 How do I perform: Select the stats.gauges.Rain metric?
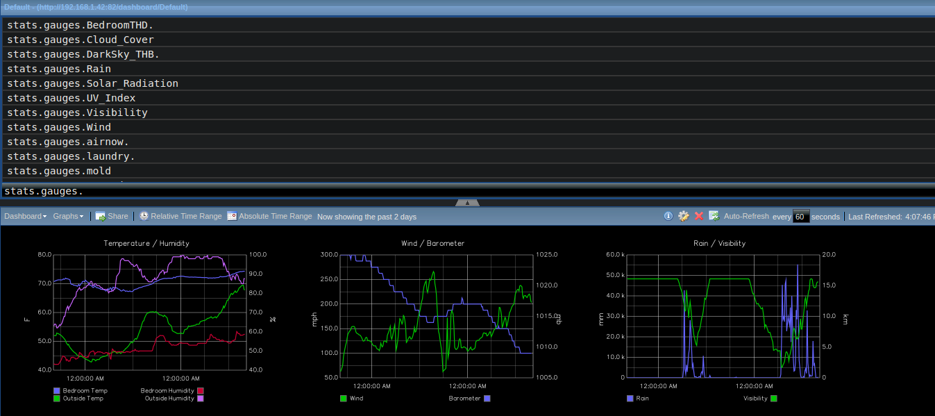point(58,69)
